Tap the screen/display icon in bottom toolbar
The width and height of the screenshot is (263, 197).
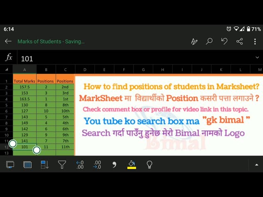point(10,165)
